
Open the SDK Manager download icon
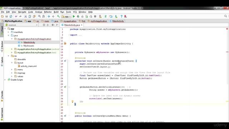(x=116, y=16)
